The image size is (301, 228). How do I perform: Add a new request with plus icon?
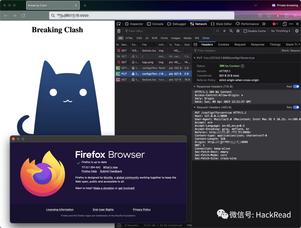224,31
